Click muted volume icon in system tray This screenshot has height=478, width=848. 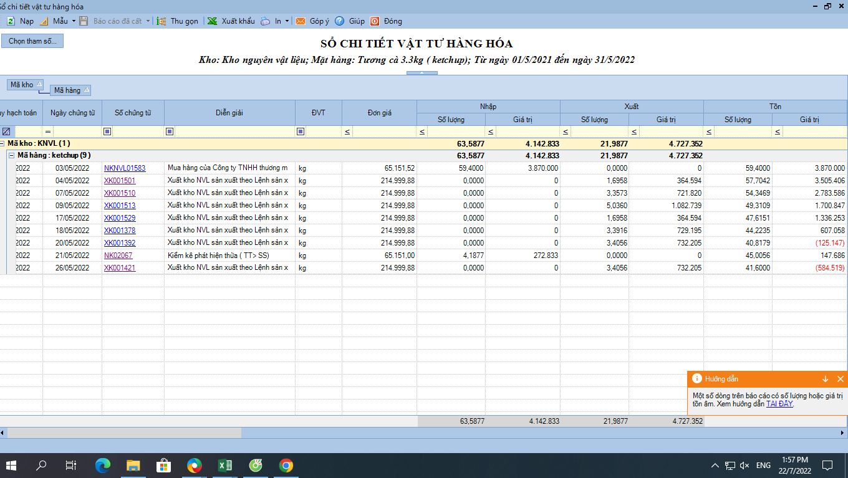[744, 466]
